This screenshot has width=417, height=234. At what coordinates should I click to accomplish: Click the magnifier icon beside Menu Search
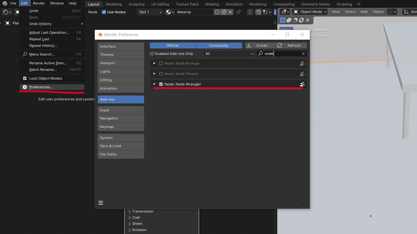tap(25, 54)
